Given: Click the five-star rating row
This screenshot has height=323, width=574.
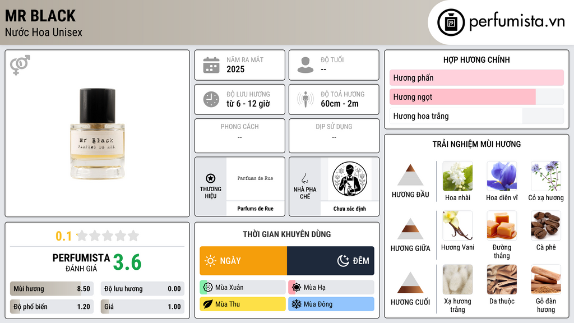Looking at the screenshot, I should [108, 236].
